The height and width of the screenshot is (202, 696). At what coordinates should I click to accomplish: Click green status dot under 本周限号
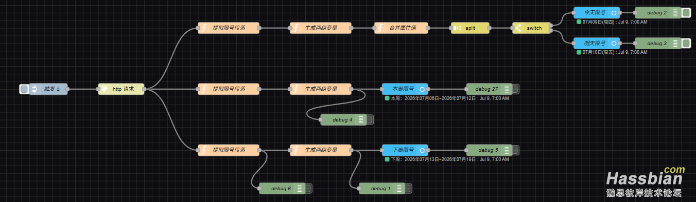387,98
